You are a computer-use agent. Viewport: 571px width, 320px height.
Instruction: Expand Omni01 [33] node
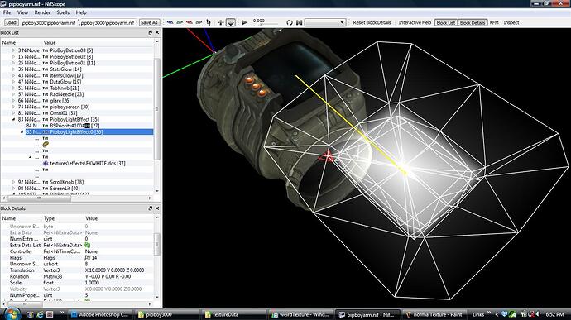14,112
